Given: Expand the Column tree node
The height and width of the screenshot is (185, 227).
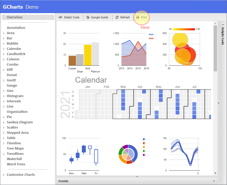Looking at the screenshot, I should (x=4, y=59).
